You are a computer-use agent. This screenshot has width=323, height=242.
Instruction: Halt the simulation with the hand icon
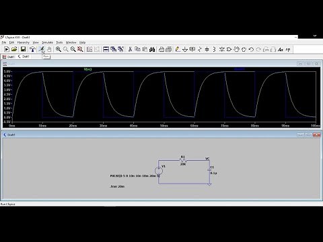[x=49, y=49]
